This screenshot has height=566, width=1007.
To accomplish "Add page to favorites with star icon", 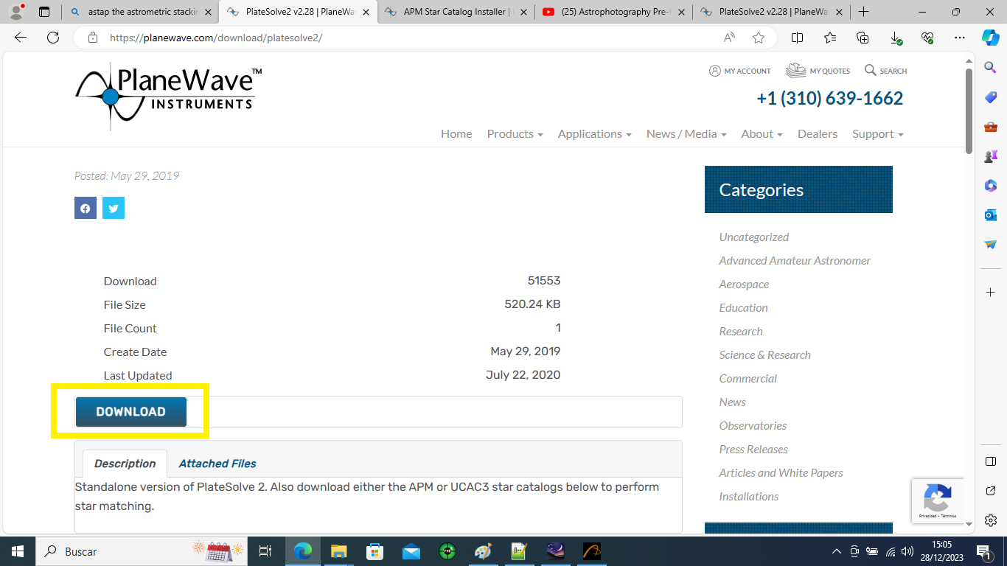I will click(759, 38).
